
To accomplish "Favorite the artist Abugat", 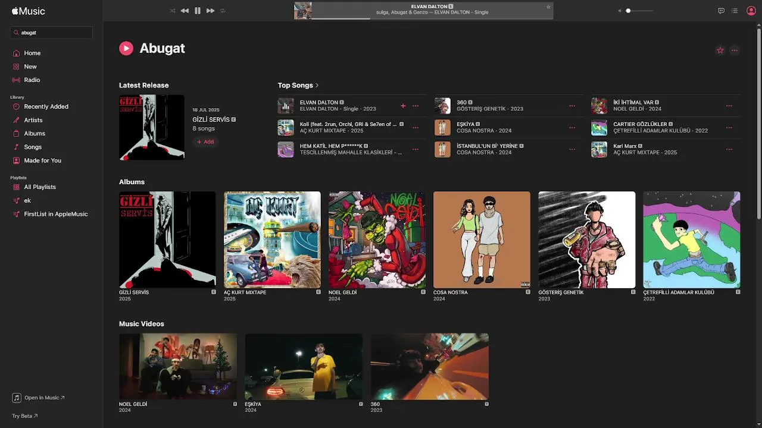I will 720,50.
